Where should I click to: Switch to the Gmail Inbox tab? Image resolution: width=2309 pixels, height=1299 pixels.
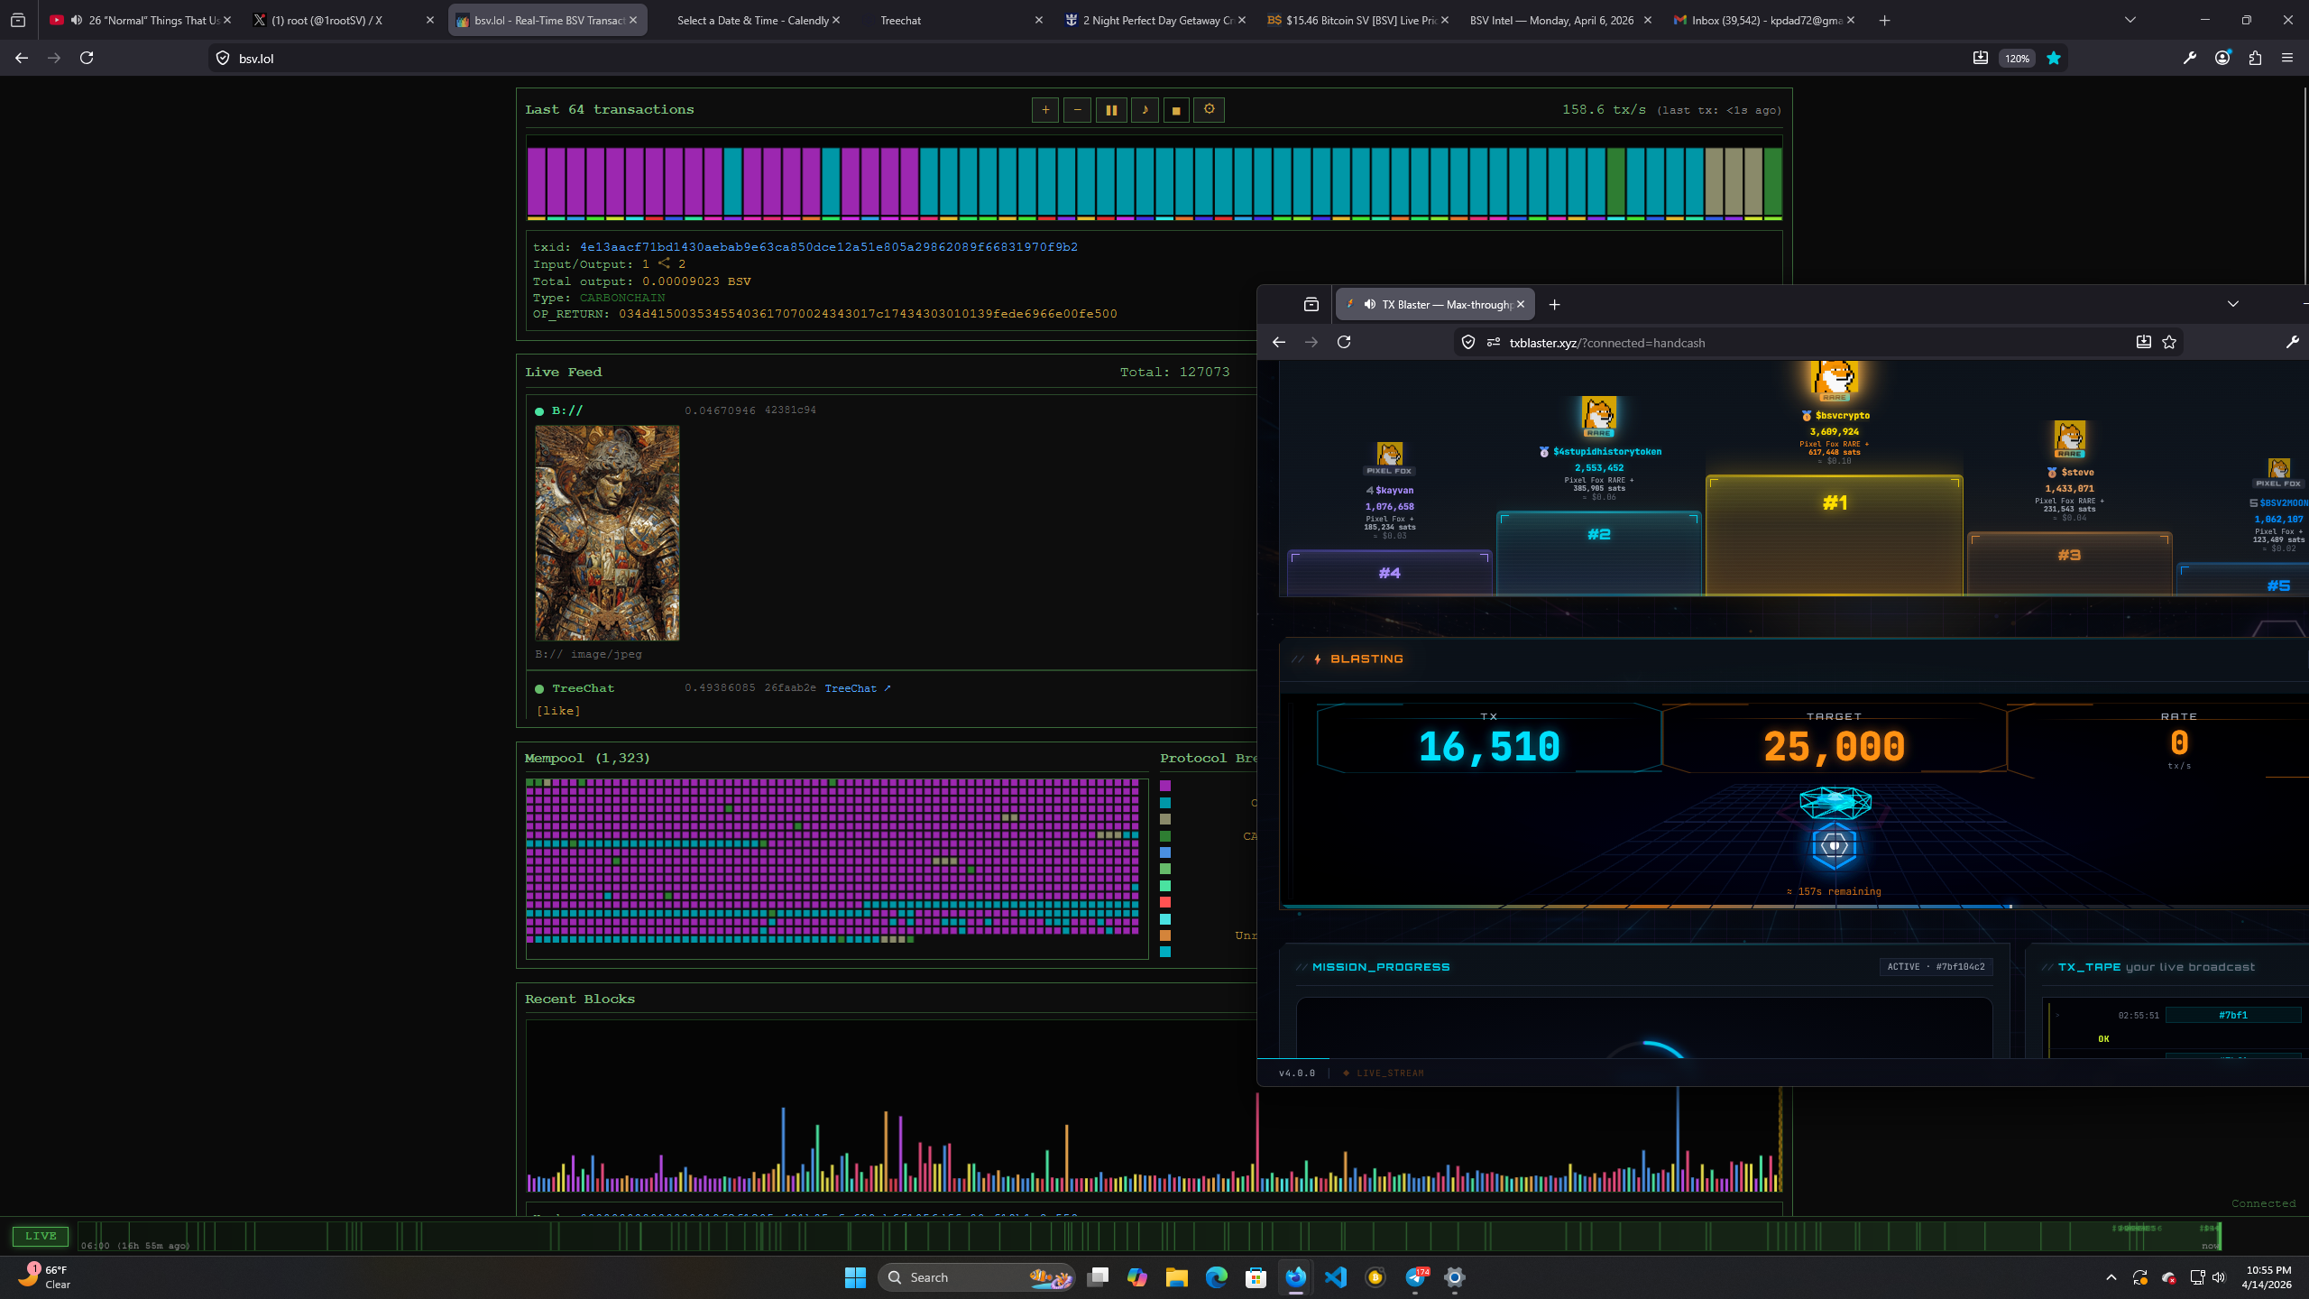[1763, 20]
